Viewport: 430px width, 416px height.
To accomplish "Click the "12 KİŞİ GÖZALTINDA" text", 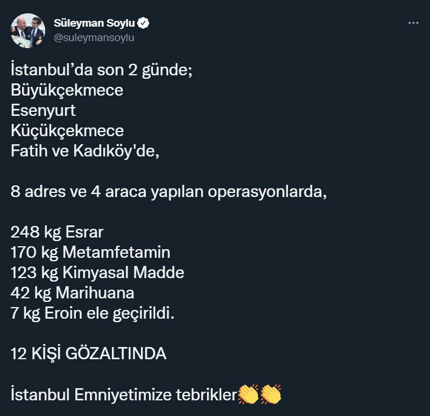I will [x=88, y=353].
